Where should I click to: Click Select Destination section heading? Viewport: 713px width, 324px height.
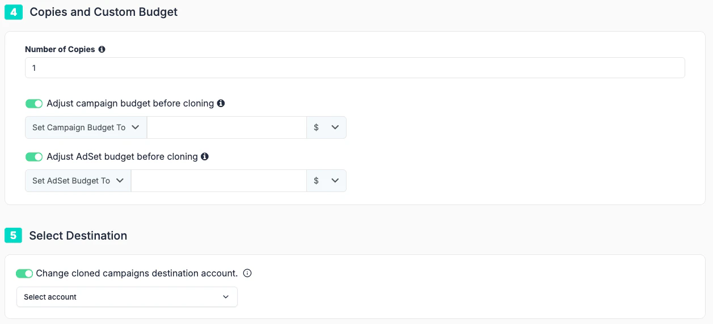click(78, 236)
